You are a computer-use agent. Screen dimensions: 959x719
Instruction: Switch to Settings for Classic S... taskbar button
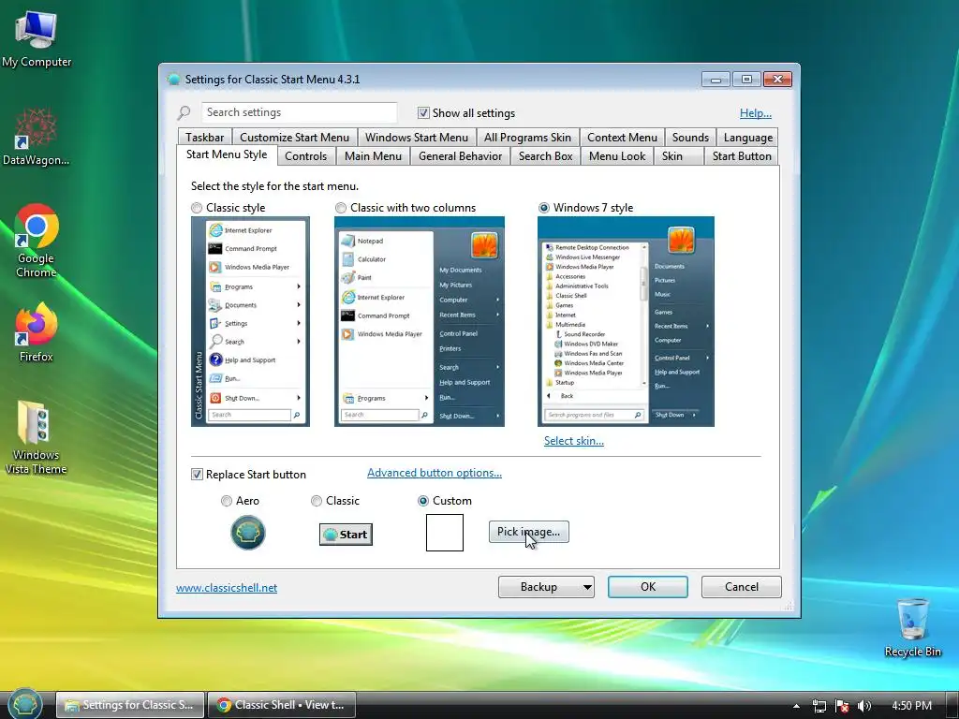[129, 705]
